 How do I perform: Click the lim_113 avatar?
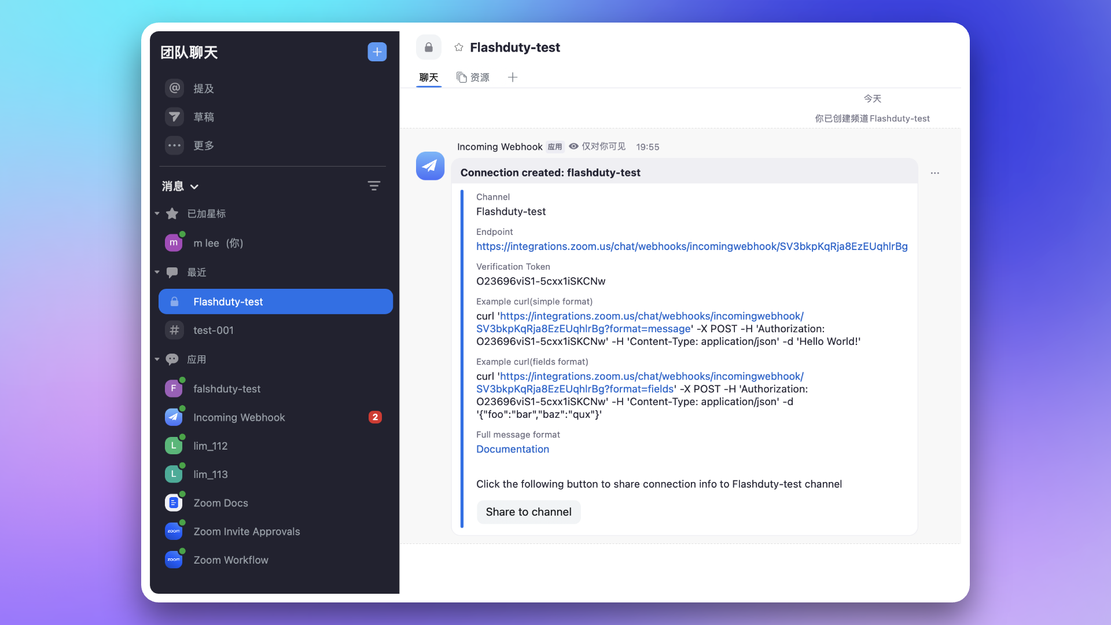(x=174, y=474)
